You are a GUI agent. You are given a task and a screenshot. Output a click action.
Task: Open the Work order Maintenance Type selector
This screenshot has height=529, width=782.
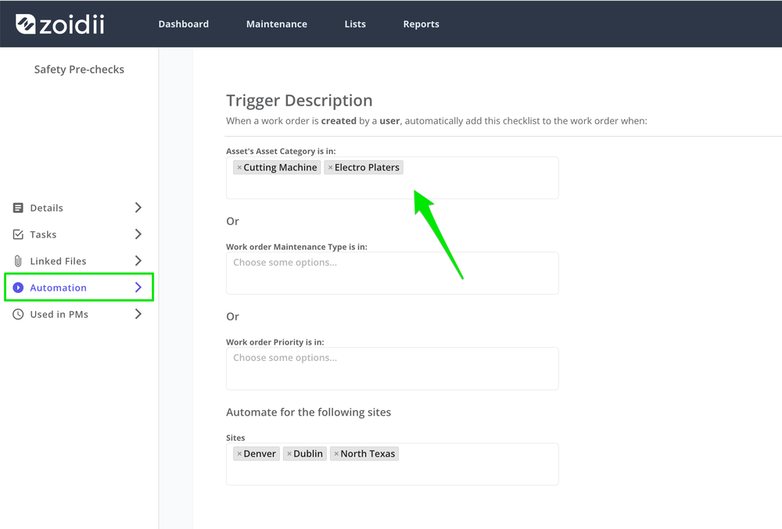point(392,273)
